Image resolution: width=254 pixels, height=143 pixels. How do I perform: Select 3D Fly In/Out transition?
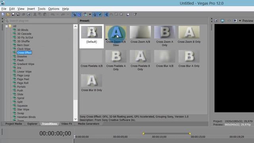point(25,37)
